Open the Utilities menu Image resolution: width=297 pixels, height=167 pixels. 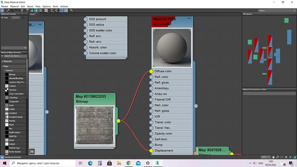point(64,6)
